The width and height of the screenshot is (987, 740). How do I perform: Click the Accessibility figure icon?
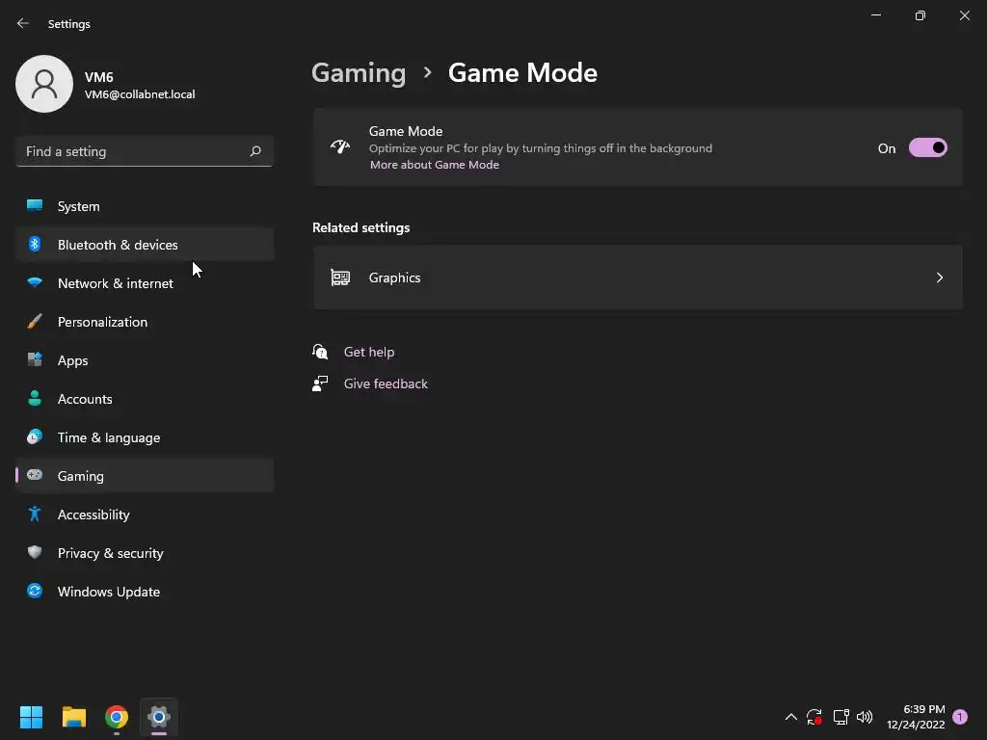35,514
